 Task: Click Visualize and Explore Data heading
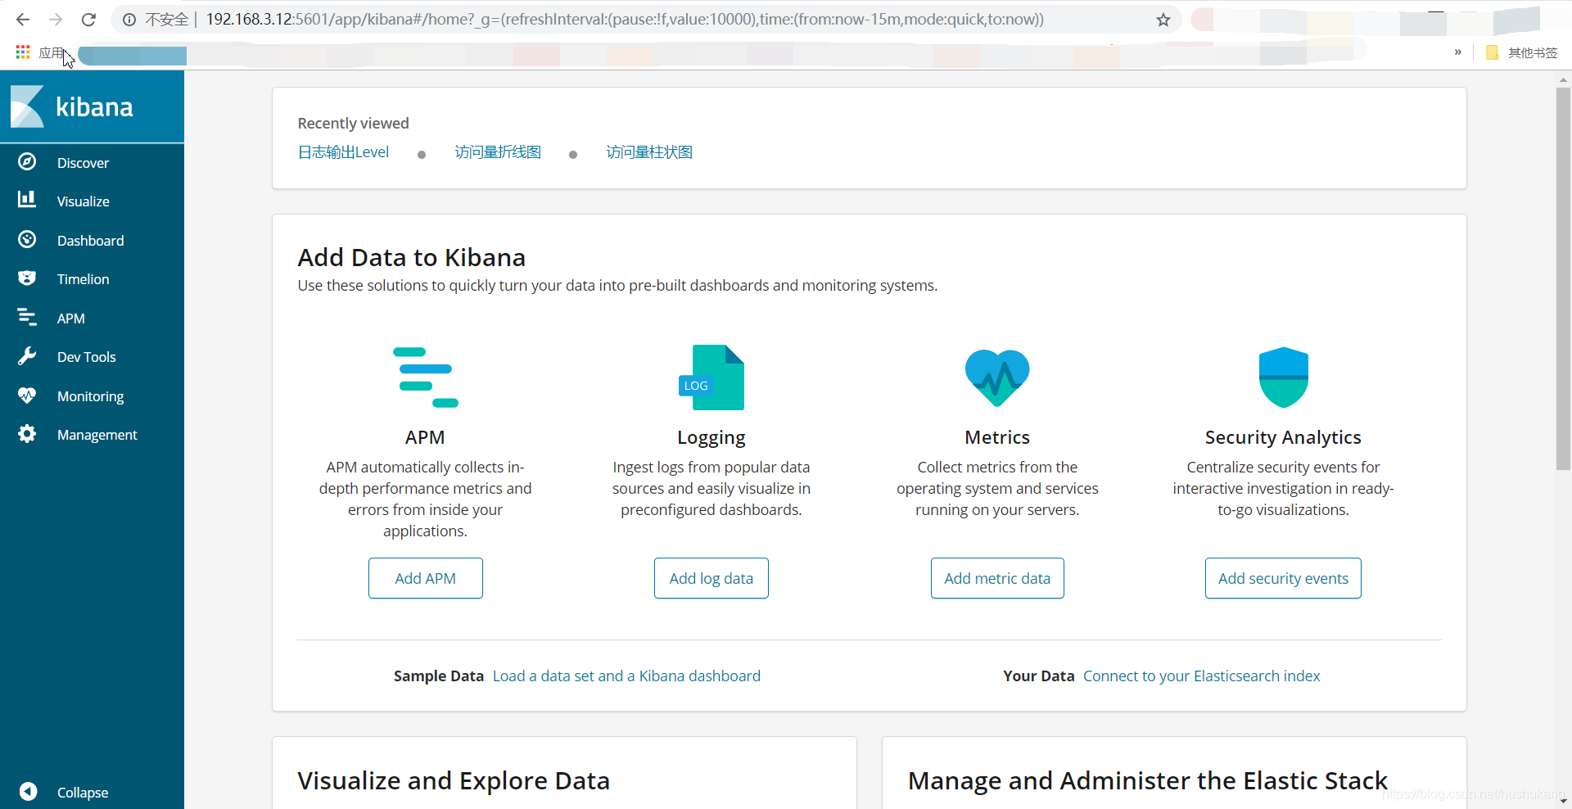[454, 781]
